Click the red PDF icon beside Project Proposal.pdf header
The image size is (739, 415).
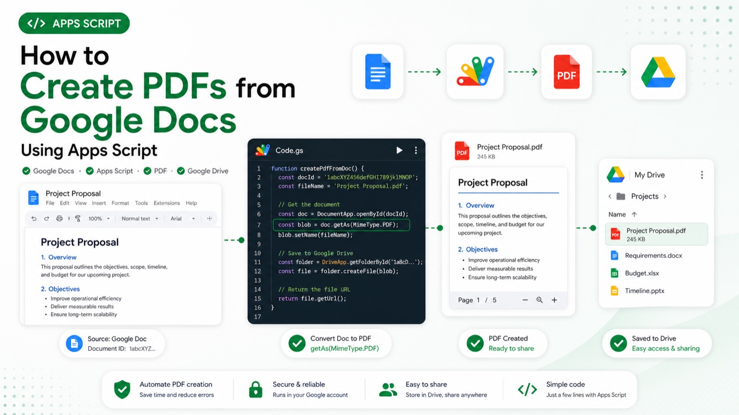pos(462,151)
